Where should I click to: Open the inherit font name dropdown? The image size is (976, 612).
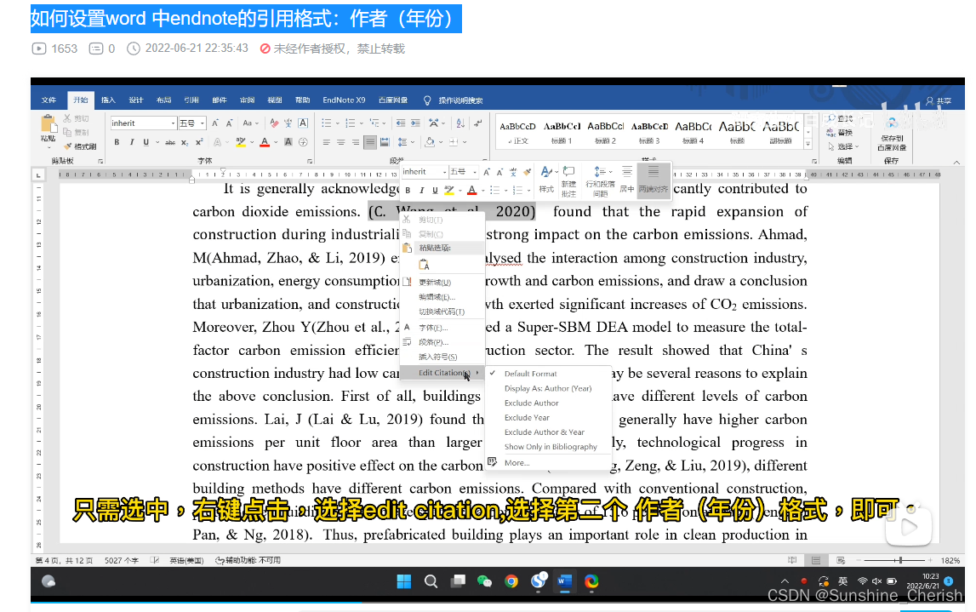point(172,123)
